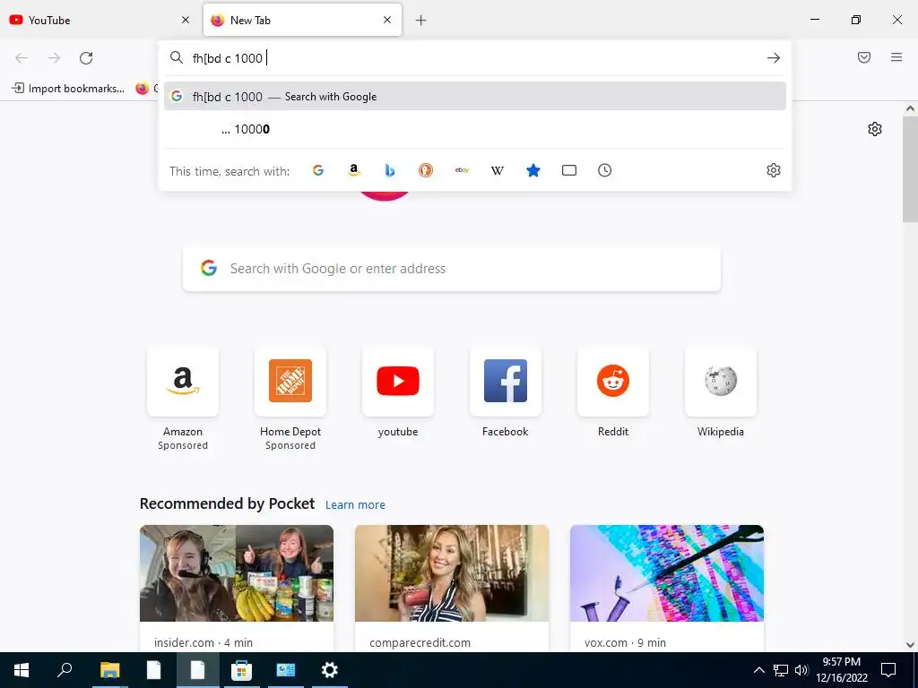Open Microsoft Store from the taskbar
The image size is (918, 688).
pyautogui.click(x=241, y=670)
